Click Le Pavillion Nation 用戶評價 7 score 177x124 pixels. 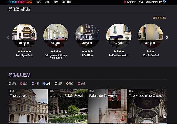[119, 44]
